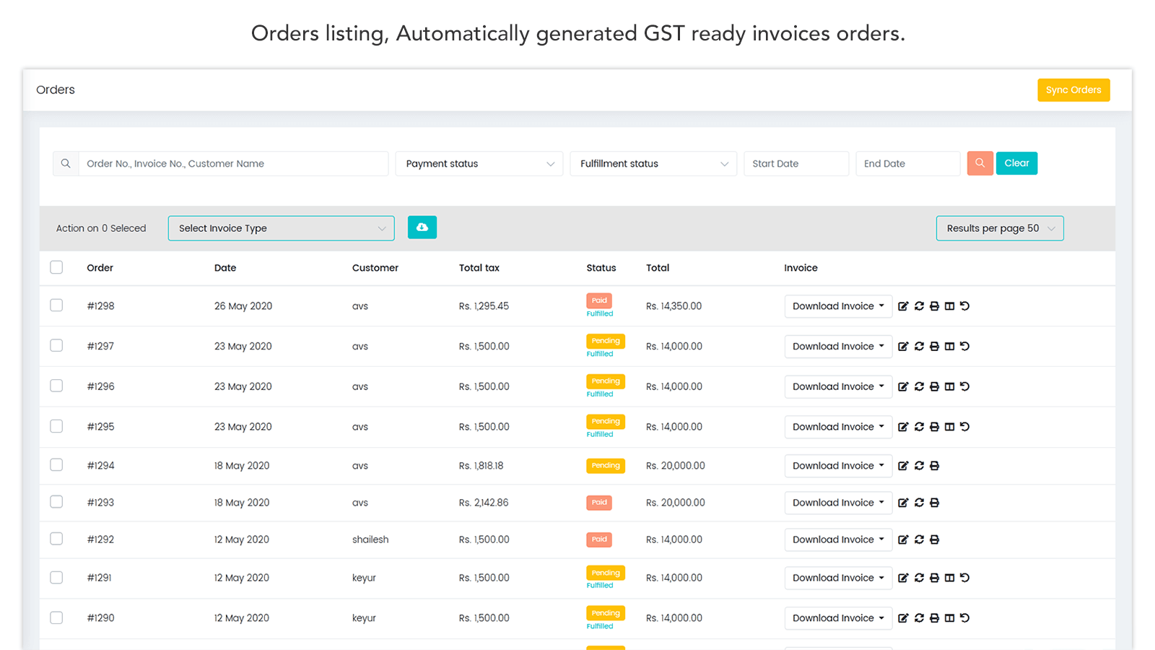Check the checkbox for order #1298

pos(56,305)
